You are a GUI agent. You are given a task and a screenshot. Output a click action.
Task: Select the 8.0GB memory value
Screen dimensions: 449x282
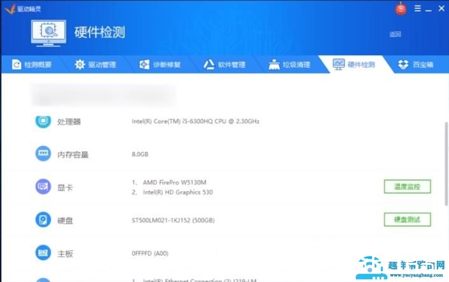140,154
